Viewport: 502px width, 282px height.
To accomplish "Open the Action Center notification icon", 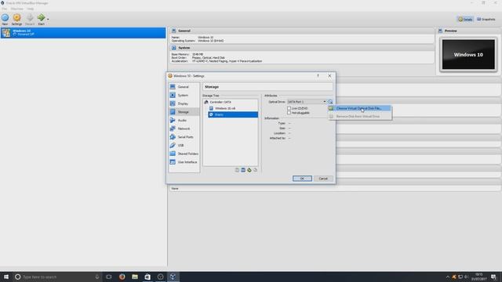I will point(493,277).
